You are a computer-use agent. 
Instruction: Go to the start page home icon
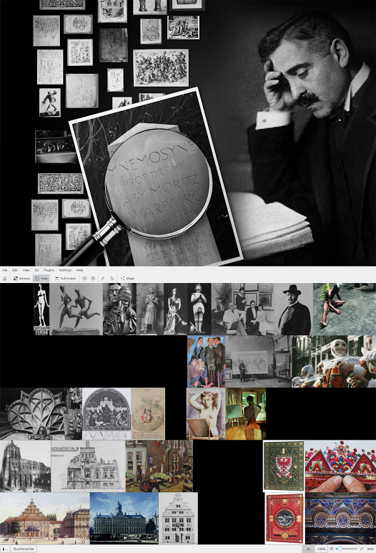(x=4, y=279)
